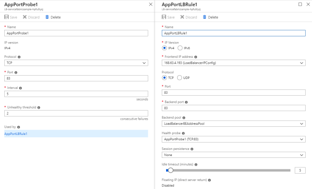
Task: Close the AppPortLBRule1 panel
Action: 308,4
